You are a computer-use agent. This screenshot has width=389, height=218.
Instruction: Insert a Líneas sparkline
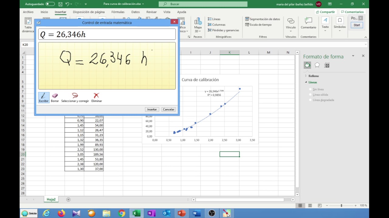(214, 19)
